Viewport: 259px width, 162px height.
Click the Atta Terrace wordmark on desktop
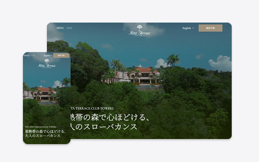[x=139, y=33]
